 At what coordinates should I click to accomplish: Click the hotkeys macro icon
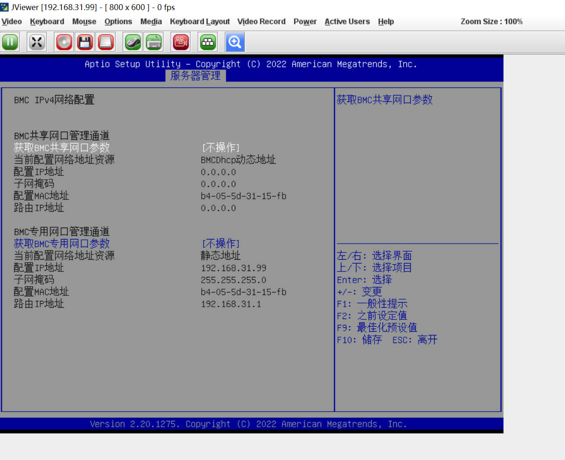pyautogui.click(x=208, y=42)
